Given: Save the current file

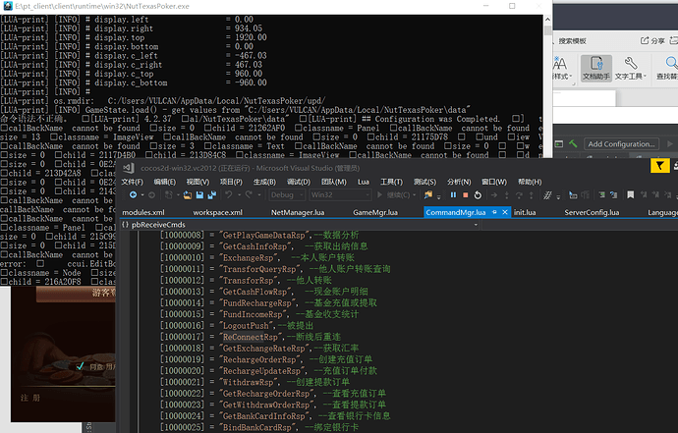Looking at the screenshot, I should coord(199,194).
